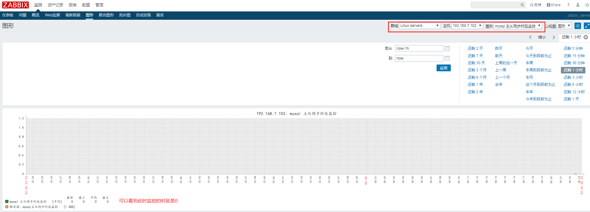Open the 监测 top menu
This screenshot has width=590, height=212.
[x=38, y=5]
